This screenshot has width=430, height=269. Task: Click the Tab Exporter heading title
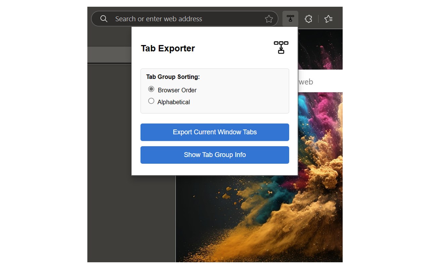tap(168, 48)
